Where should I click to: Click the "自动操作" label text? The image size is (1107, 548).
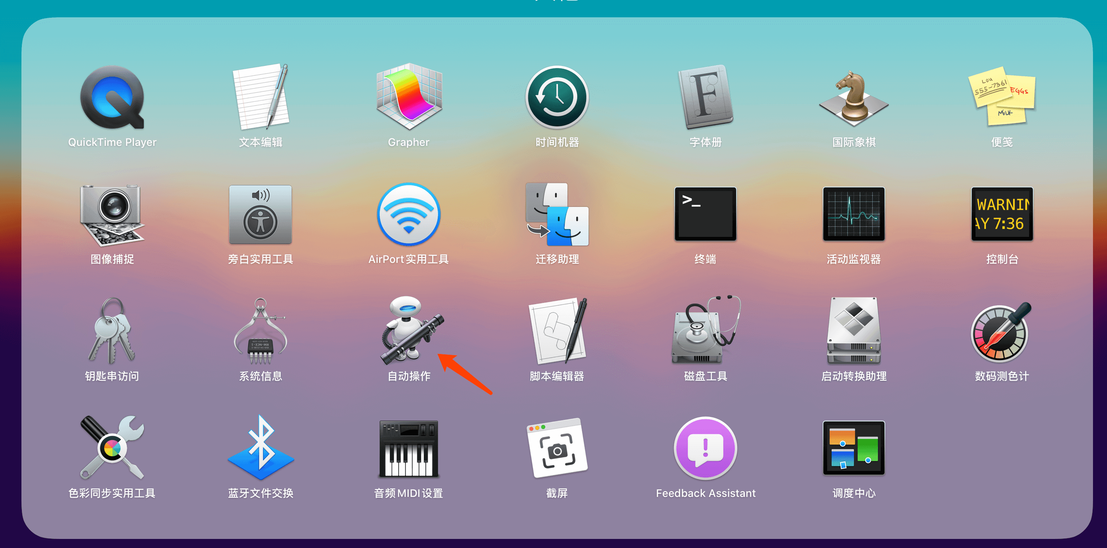pyautogui.click(x=409, y=376)
